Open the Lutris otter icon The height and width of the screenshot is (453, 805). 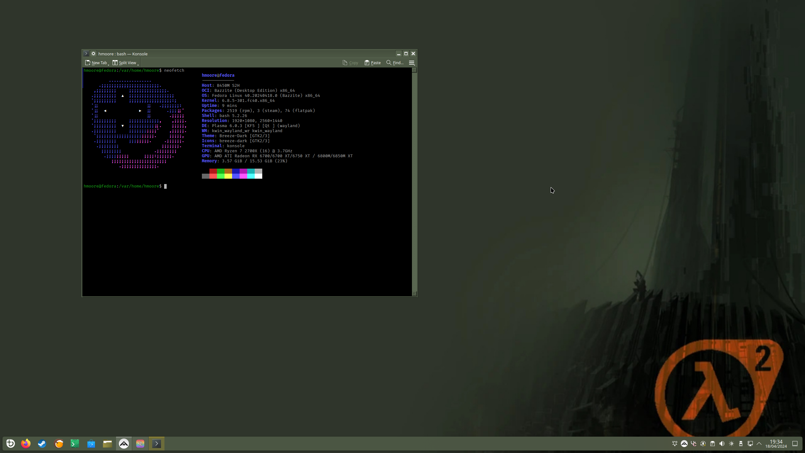59,444
